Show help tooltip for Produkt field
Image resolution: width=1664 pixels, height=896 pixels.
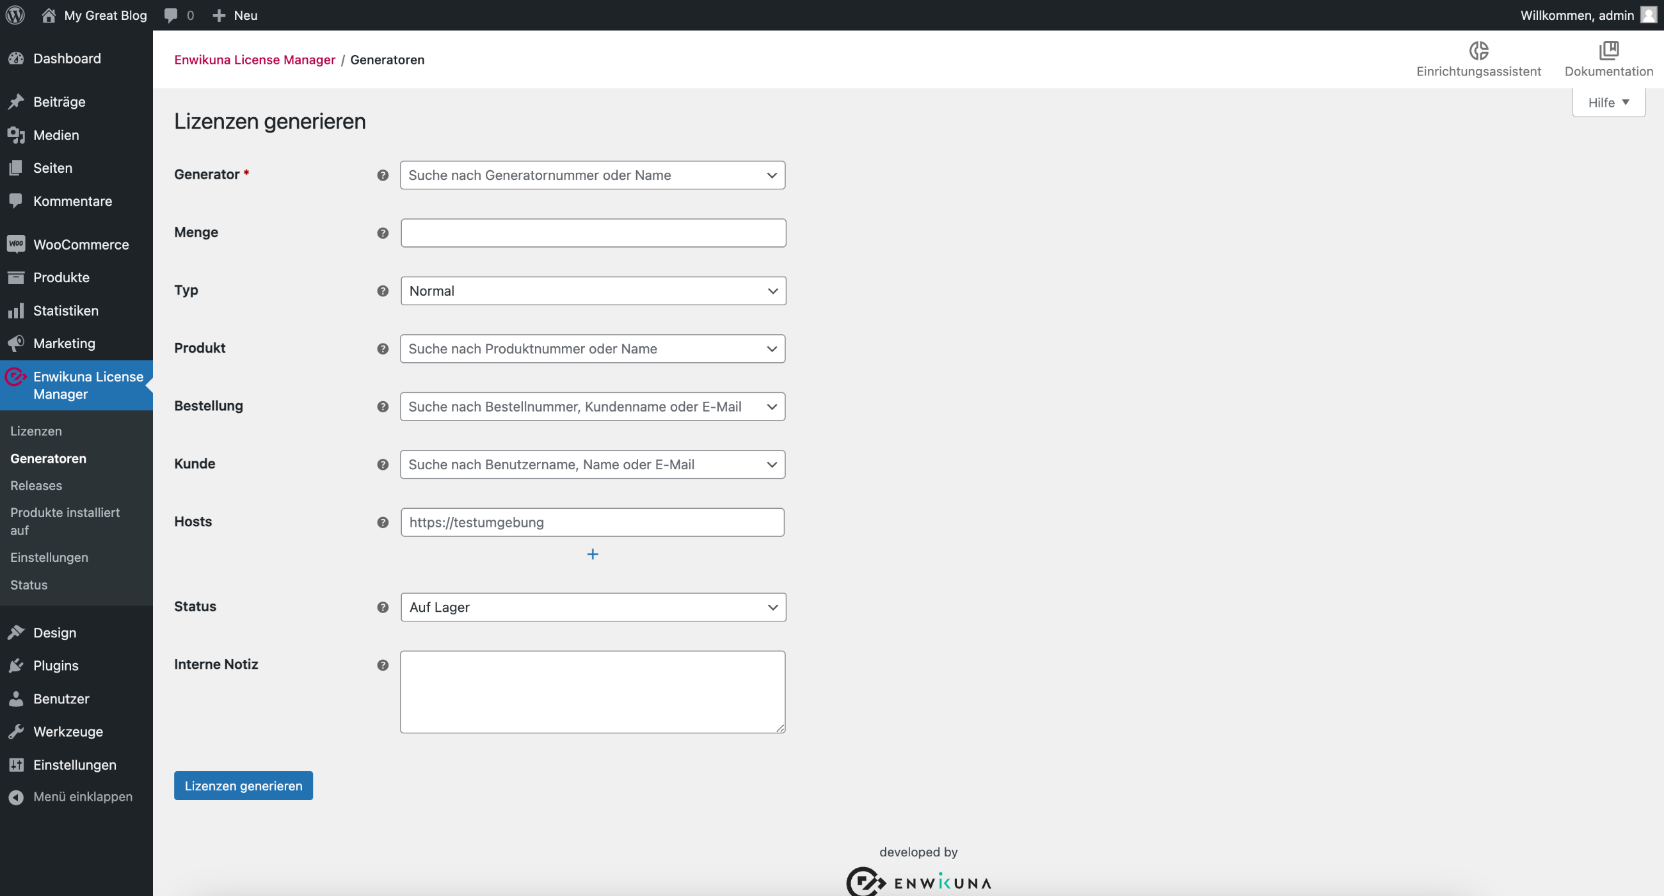click(383, 349)
